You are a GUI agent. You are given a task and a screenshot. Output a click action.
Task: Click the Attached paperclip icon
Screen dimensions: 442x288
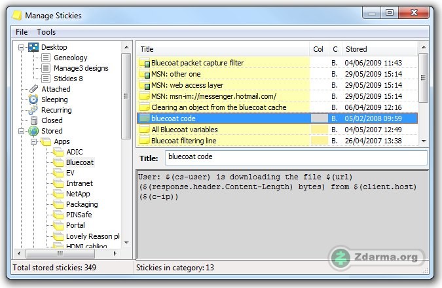point(33,89)
